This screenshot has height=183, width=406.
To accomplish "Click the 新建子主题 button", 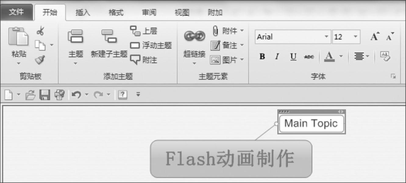I will (109, 44).
